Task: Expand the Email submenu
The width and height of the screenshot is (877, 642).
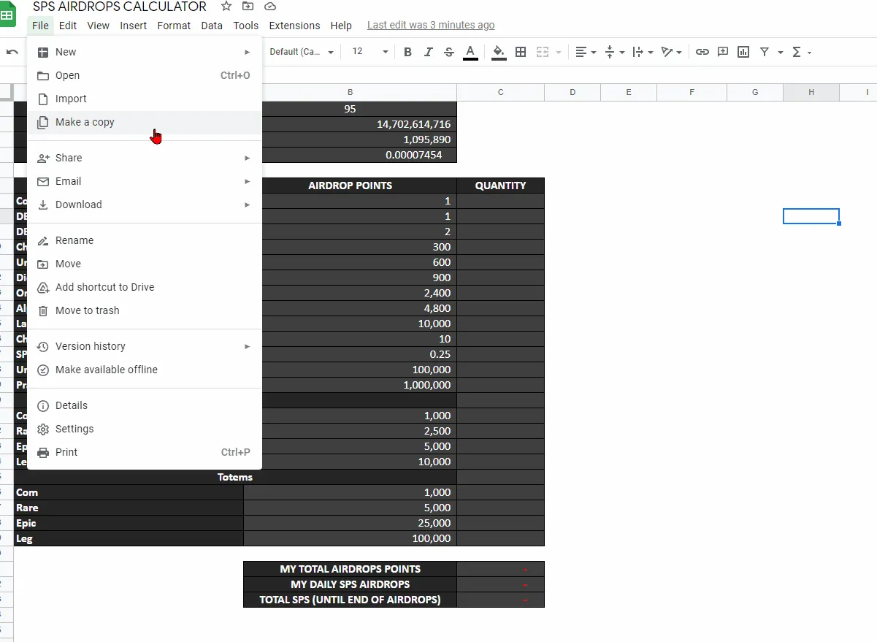Action: (x=145, y=181)
